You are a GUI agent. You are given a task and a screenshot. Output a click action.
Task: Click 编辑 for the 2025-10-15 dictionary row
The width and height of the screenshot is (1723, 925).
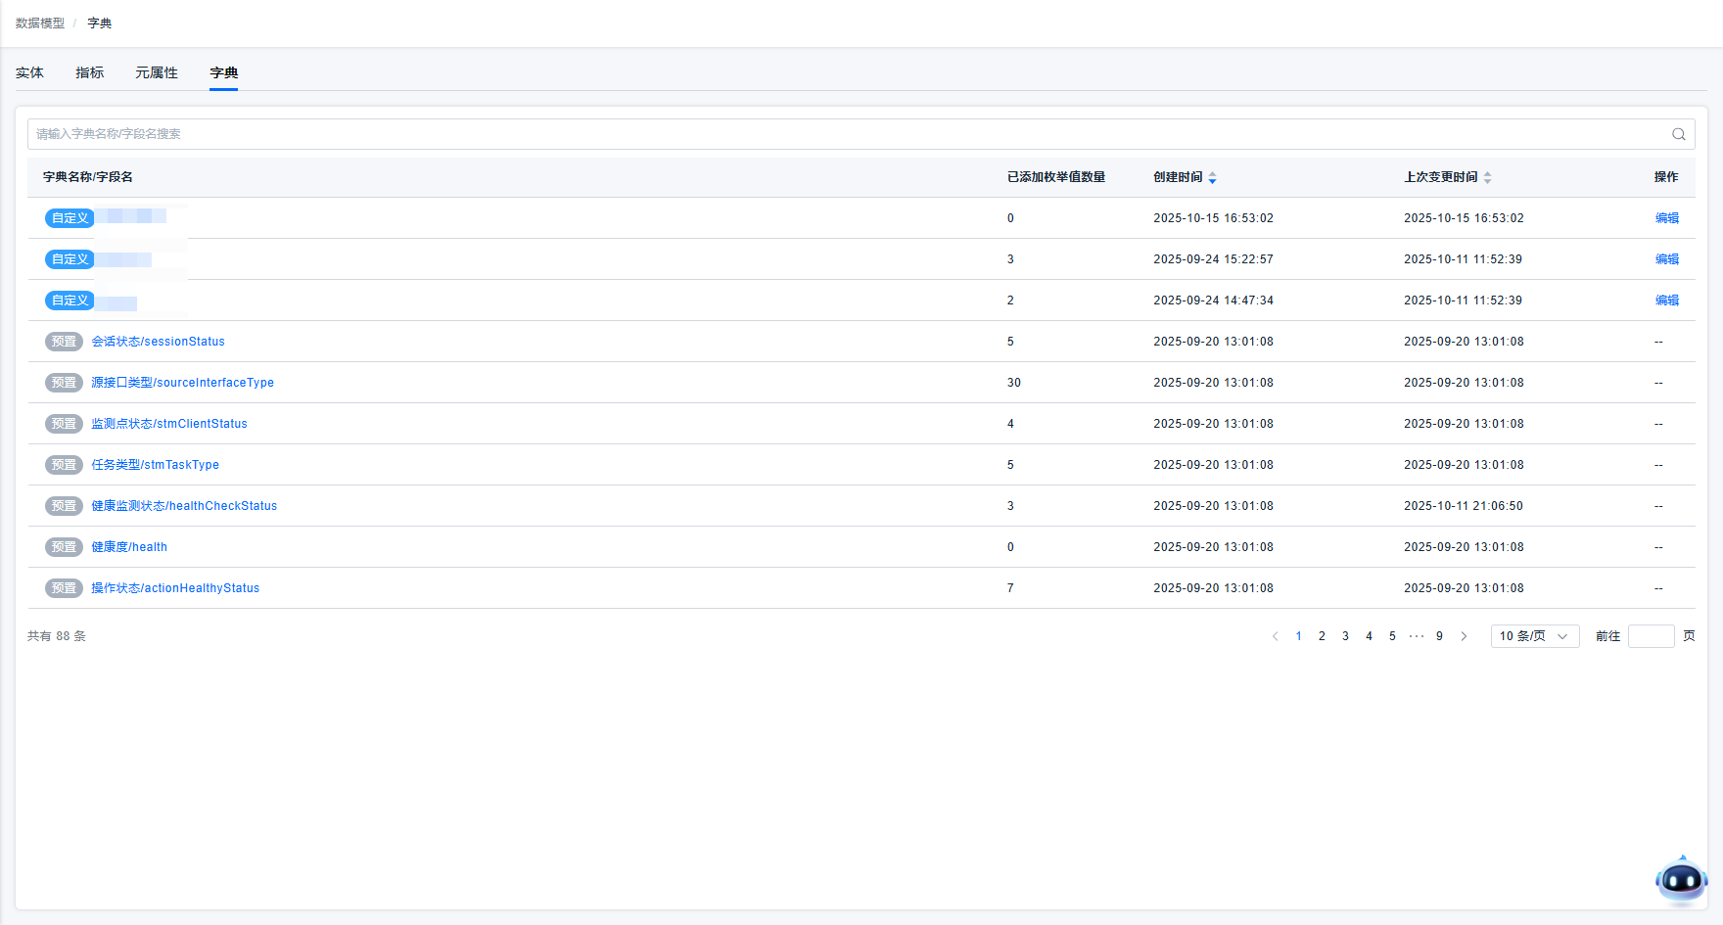1666,218
